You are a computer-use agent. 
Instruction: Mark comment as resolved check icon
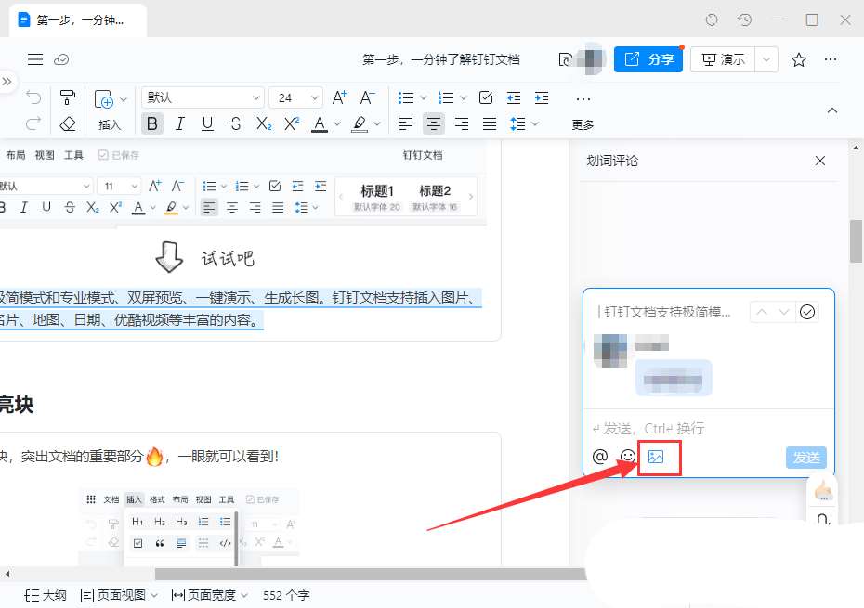coord(807,312)
